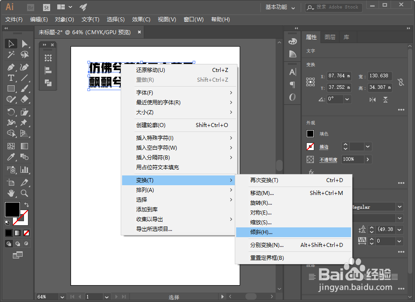Choose 倾斜(H) from the Transform submenu

pos(262,231)
